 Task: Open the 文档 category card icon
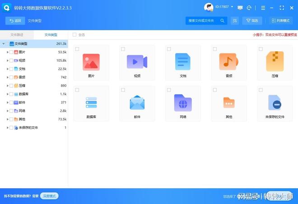click(183, 62)
